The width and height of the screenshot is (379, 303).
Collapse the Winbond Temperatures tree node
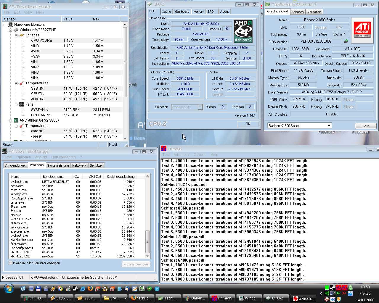click(16, 83)
